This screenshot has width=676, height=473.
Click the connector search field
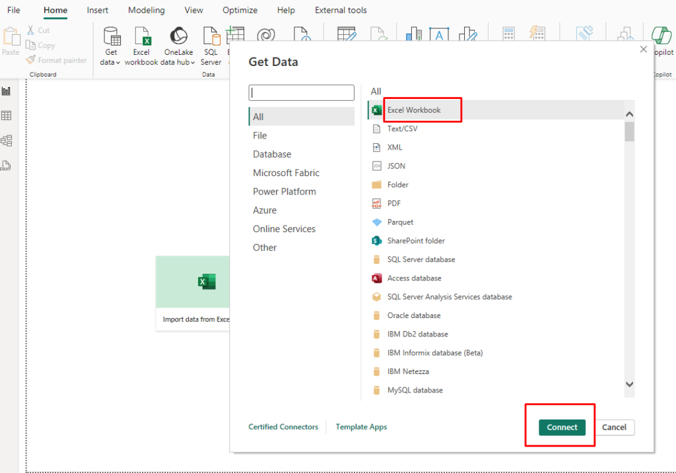(x=301, y=92)
